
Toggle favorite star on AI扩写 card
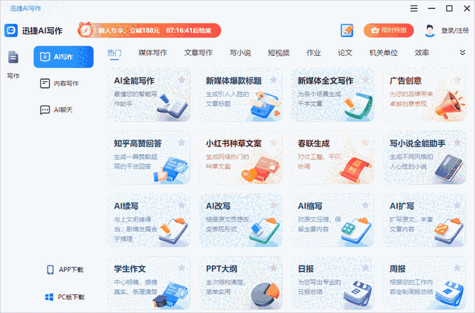(457, 205)
